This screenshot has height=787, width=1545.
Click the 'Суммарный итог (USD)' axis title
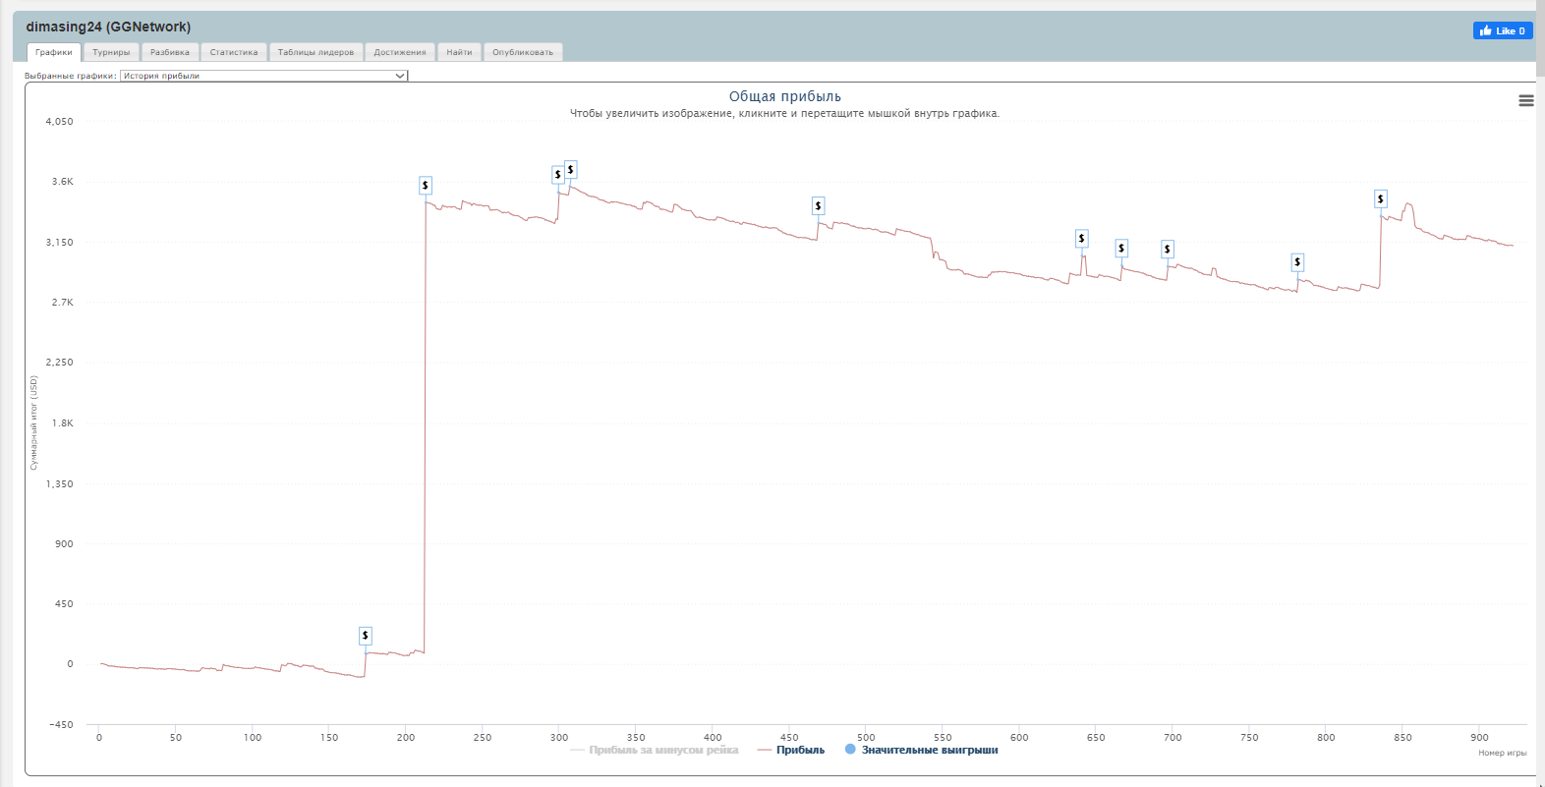tap(33, 422)
